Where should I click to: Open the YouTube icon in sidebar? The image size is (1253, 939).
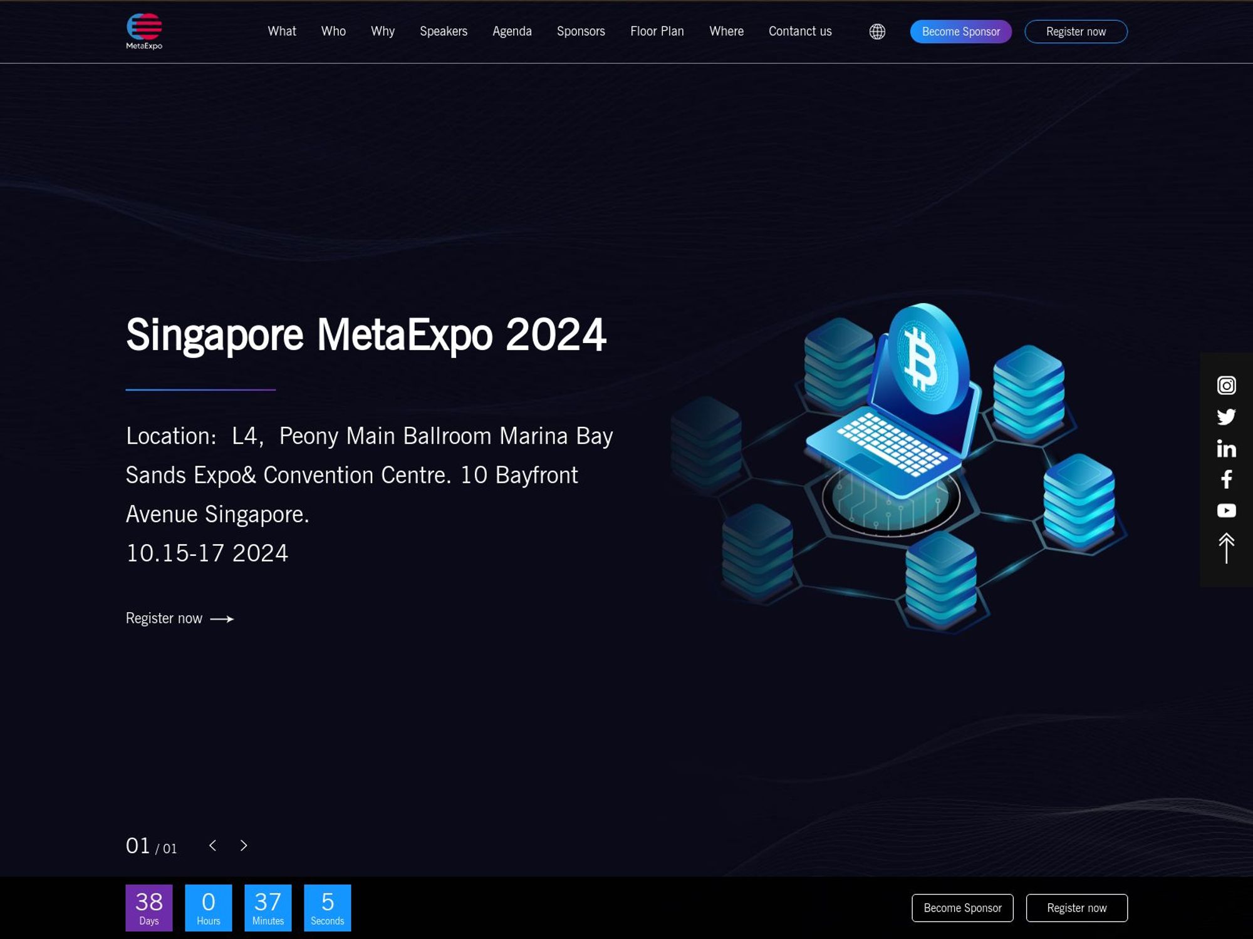[x=1226, y=511]
